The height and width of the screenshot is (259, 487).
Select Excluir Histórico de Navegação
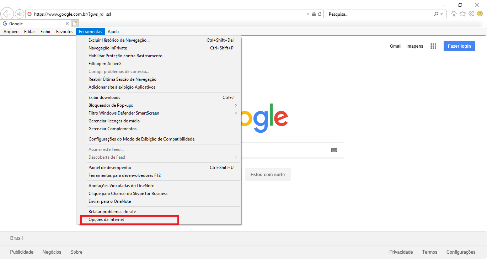159,40
